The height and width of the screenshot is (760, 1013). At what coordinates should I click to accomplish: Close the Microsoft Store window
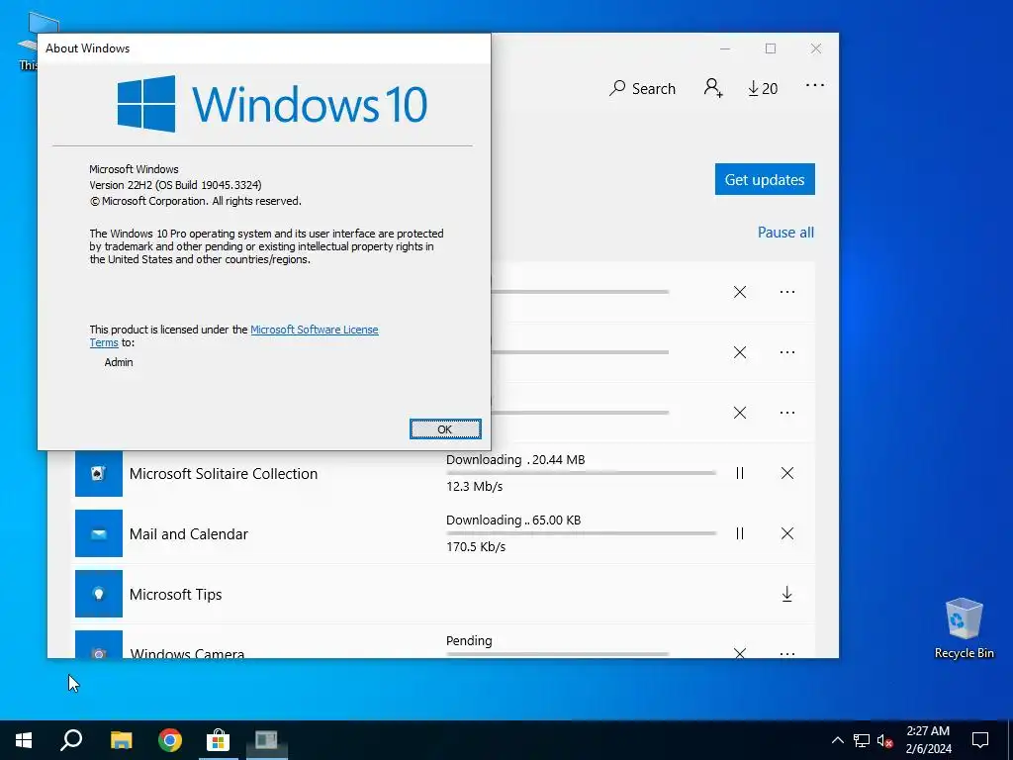click(x=816, y=48)
